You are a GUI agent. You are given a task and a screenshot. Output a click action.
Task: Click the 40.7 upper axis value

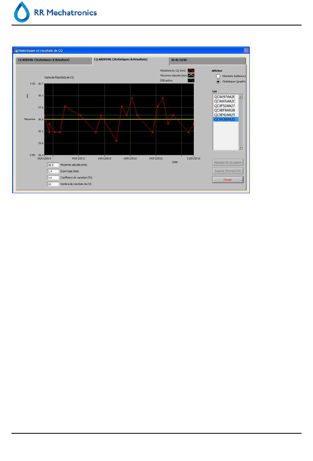point(41,84)
